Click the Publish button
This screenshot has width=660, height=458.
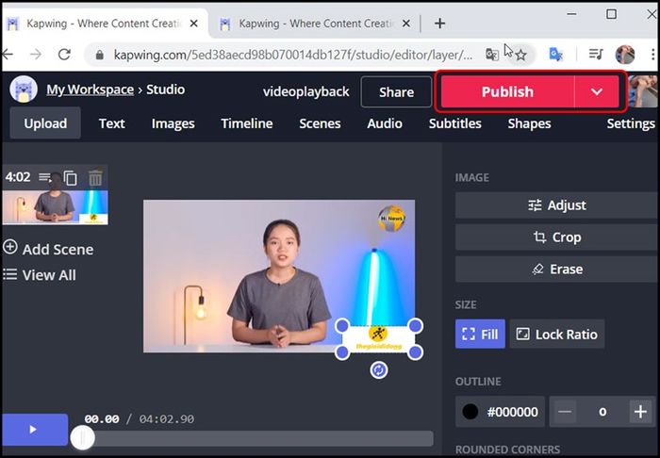pos(507,91)
